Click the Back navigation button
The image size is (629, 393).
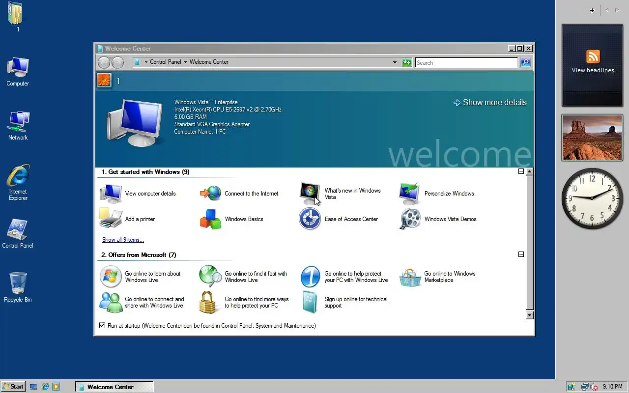point(104,62)
